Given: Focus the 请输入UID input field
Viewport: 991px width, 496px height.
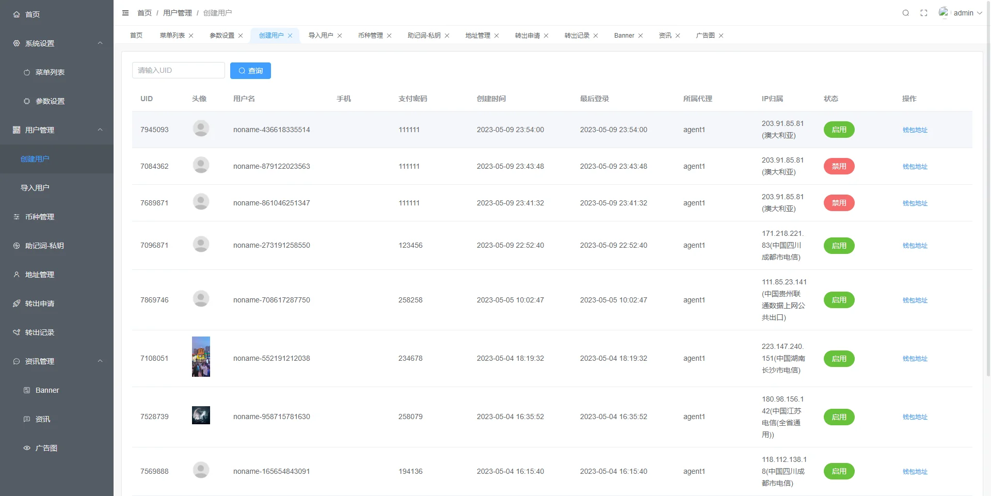Looking at the screenshot, I should (x=178, y=70).
